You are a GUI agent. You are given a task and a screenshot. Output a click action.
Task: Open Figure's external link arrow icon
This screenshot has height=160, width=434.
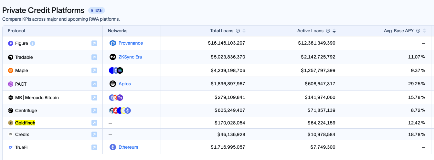94,43
